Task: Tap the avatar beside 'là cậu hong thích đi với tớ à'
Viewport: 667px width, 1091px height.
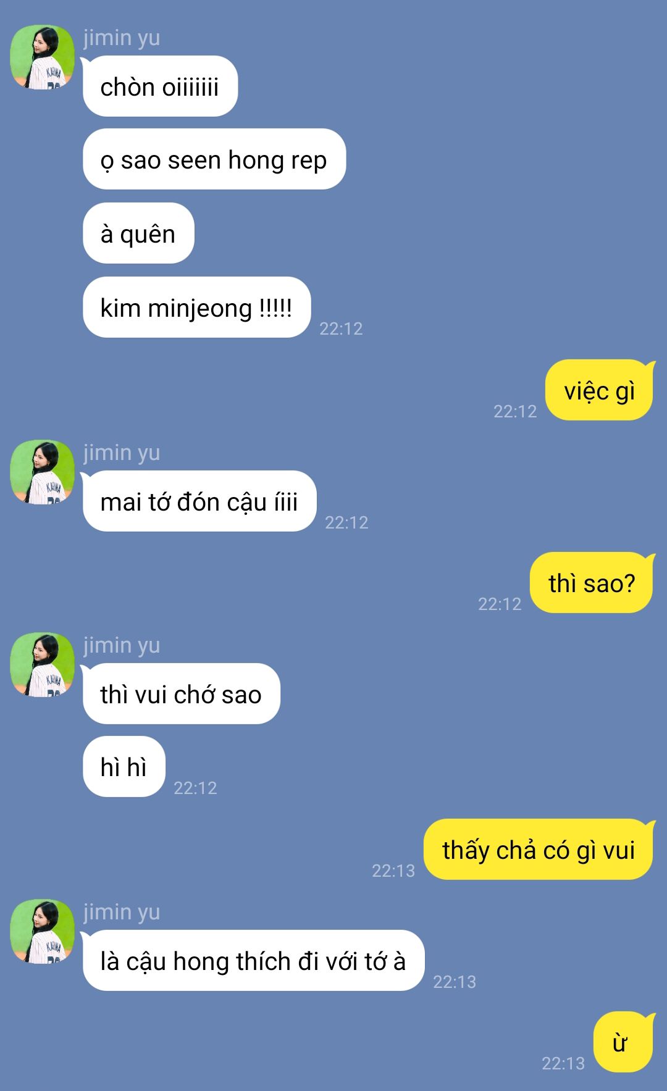Action: point(42,931)
